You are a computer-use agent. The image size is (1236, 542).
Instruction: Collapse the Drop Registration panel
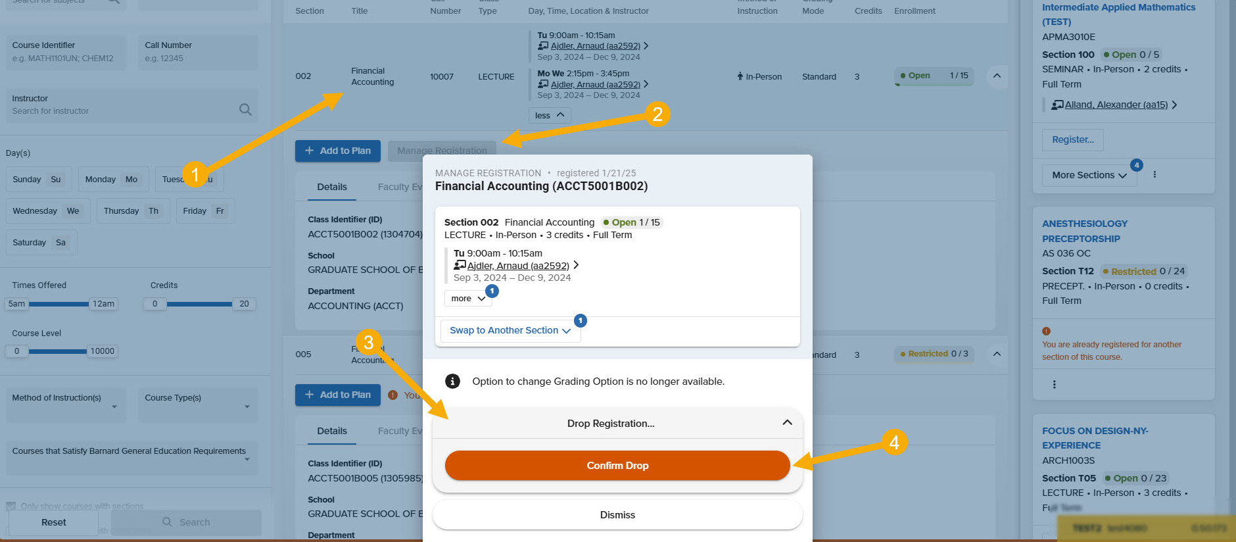pyautogui.click(x=787, y=423)
